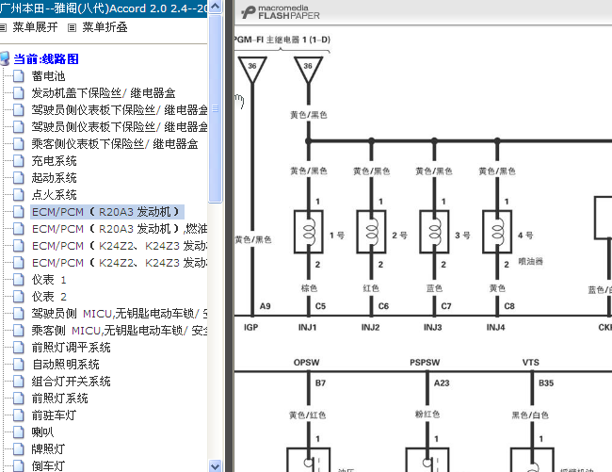This screenshot has height=472, width=612.
Task: Open 驾驶员侧 MICU,无钥匙电动车锁 entry
Action: [x=119, y=313]
